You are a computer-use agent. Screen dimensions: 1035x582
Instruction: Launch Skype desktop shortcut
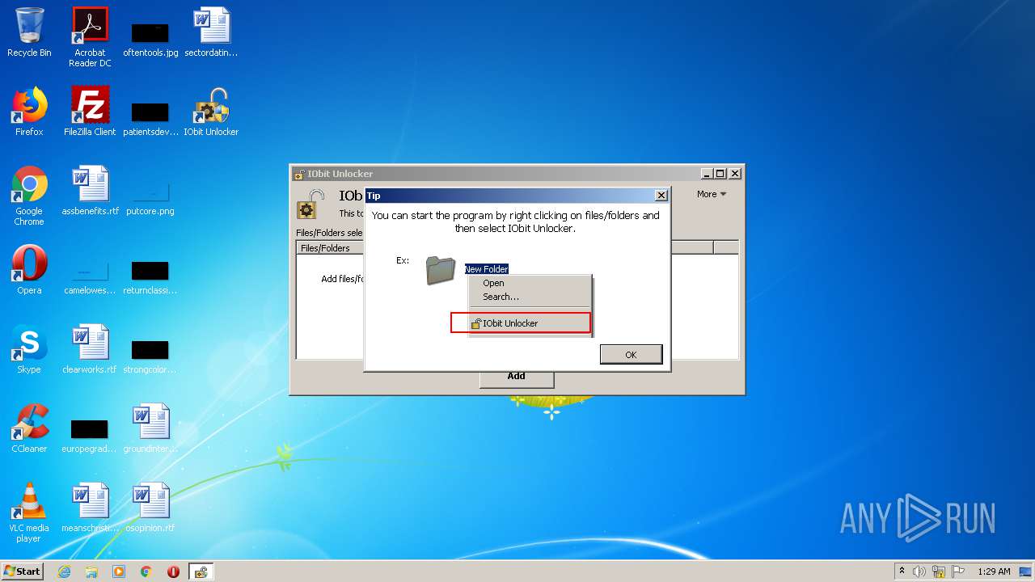(x=29, y=349)
